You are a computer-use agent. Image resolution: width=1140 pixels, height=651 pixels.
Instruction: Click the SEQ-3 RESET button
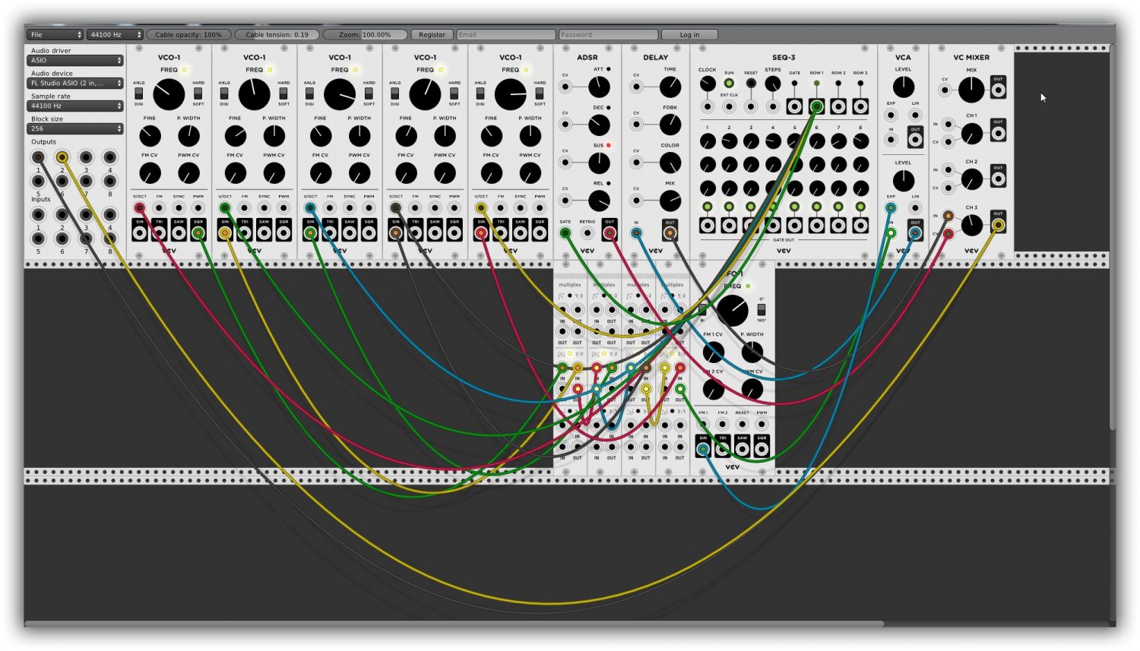(751, 83)
